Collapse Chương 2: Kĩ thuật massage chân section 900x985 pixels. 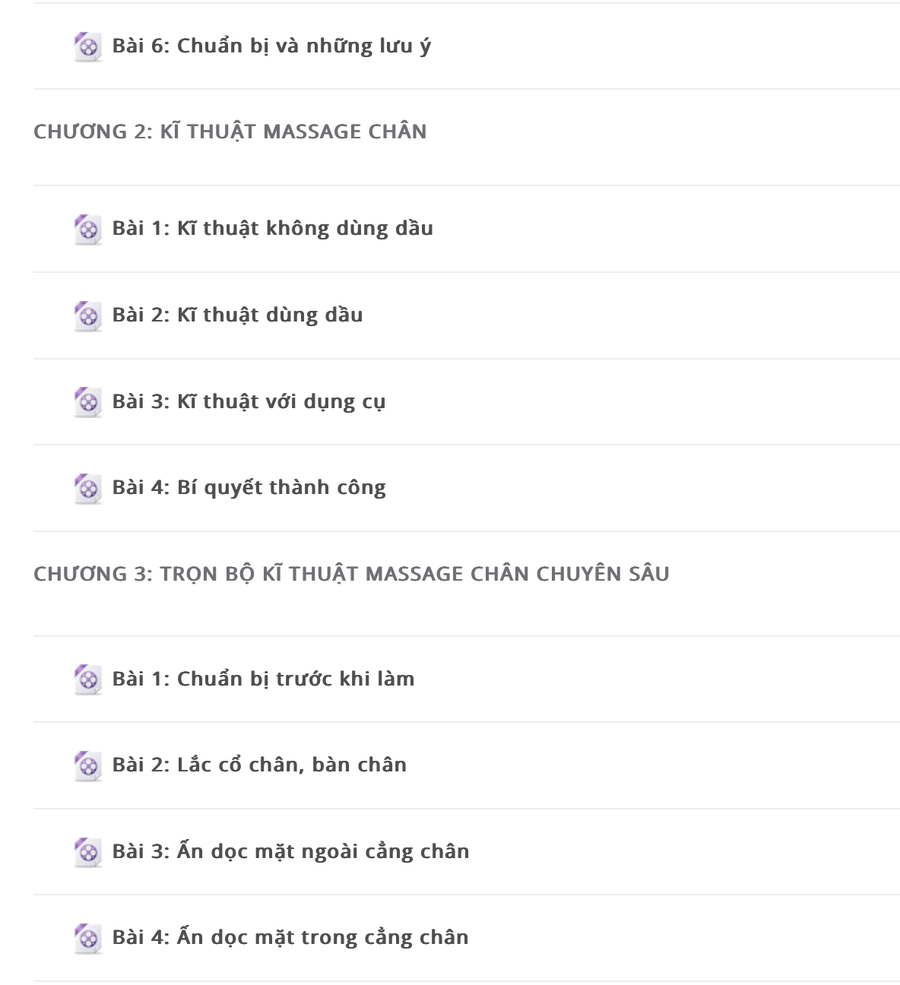pos(230,131)
